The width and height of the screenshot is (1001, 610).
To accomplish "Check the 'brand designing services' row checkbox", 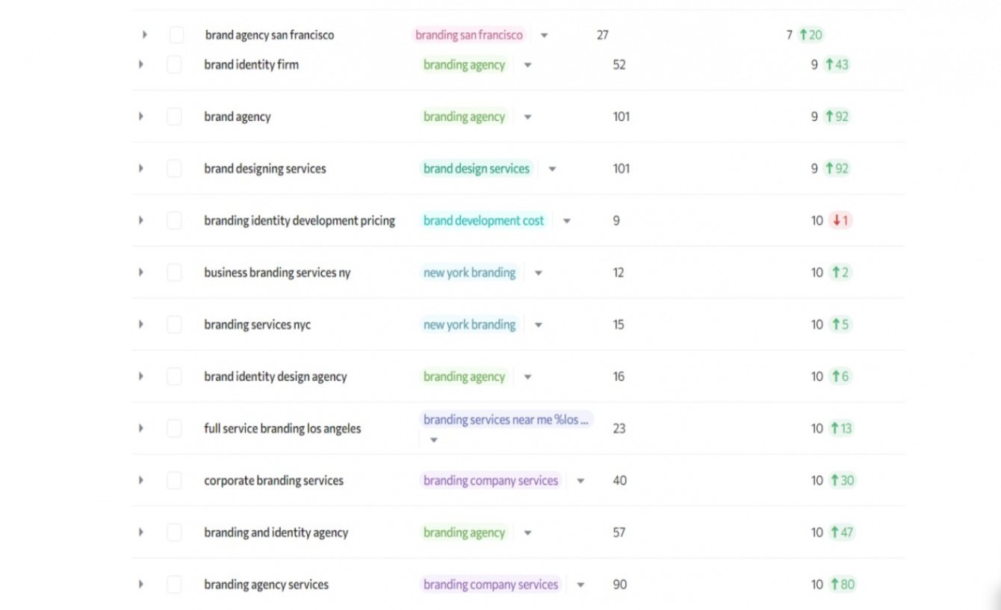I will point(174,169).
